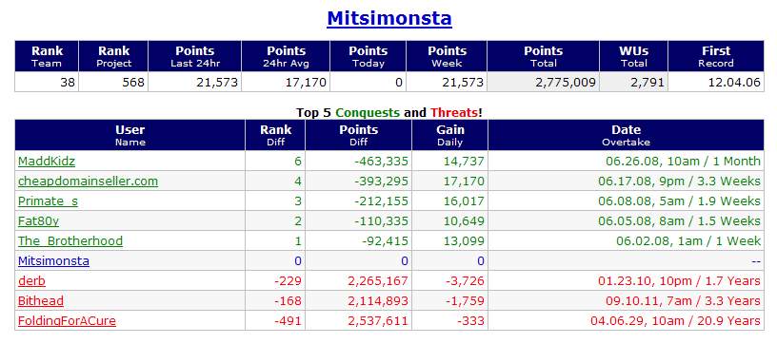Open MaddKidz user link
777x344 pixels.
pyautogui.click(x=47, y=162)
